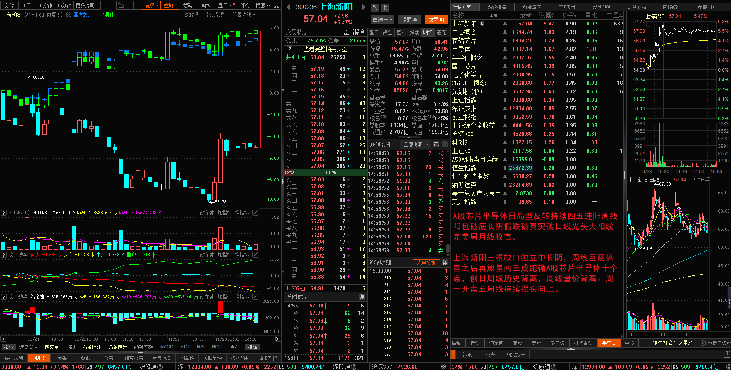
Task: Switch to the 资金 tab
Action: [x=387, y=32]
